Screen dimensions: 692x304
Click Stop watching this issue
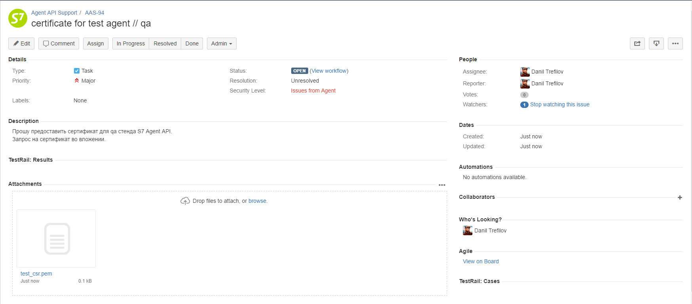(x=559, y=104)
